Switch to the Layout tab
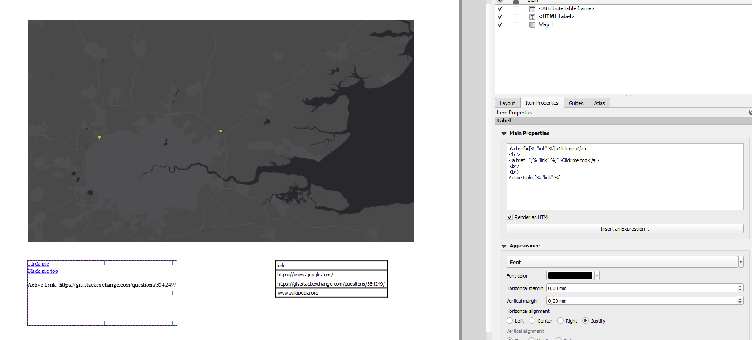 (507, 103)
